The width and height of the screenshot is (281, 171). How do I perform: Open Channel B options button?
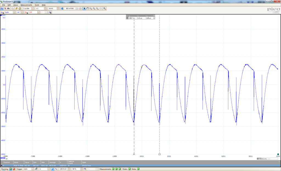27,12
